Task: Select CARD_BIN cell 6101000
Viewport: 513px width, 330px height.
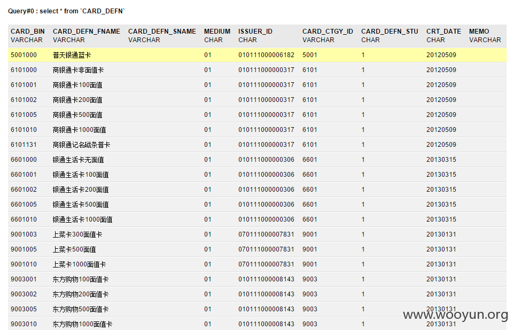Action: coord(24,70)
